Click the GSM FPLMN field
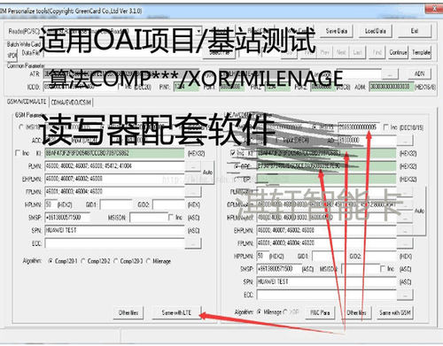 pyautogui.click(x=114, y=191)
